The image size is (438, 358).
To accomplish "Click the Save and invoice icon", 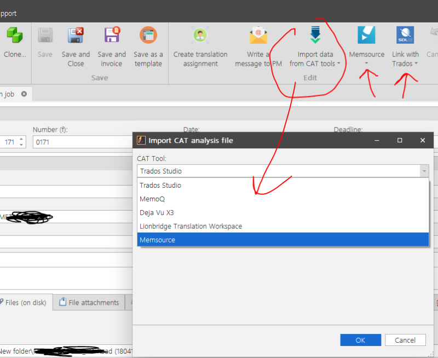I will (112, 34).
